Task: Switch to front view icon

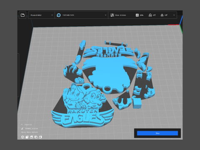Action: (x=27, y=137)
